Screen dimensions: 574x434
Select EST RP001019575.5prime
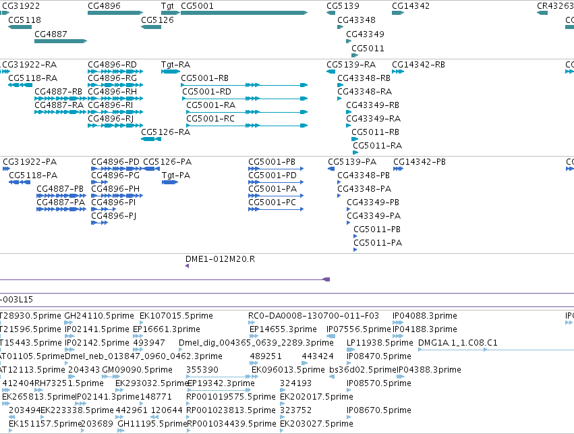231,397
